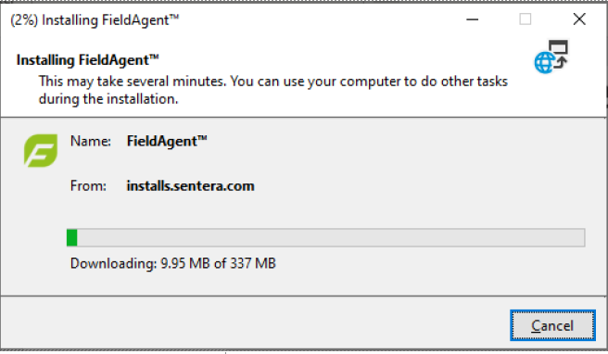This screenshot has height=354, width=608.
Task: Minimize the installer window
Action: click(472, 19)
